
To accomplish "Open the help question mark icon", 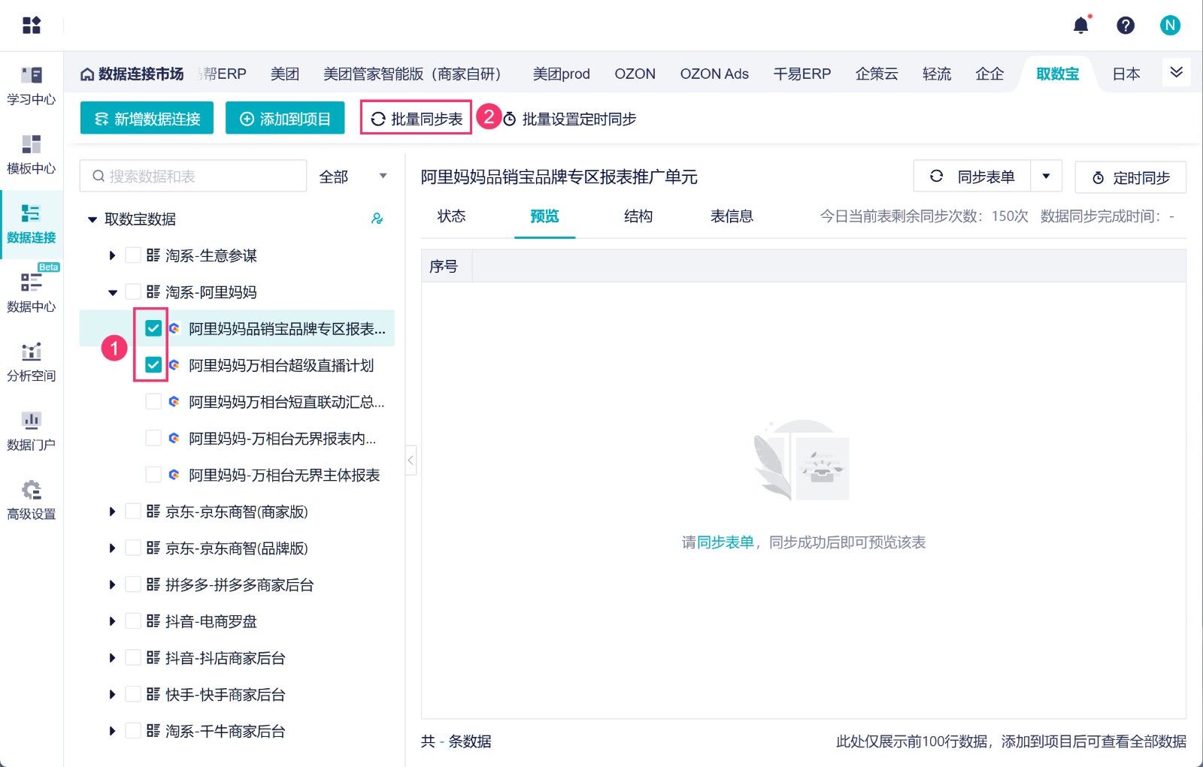I will pos(1126,26).
